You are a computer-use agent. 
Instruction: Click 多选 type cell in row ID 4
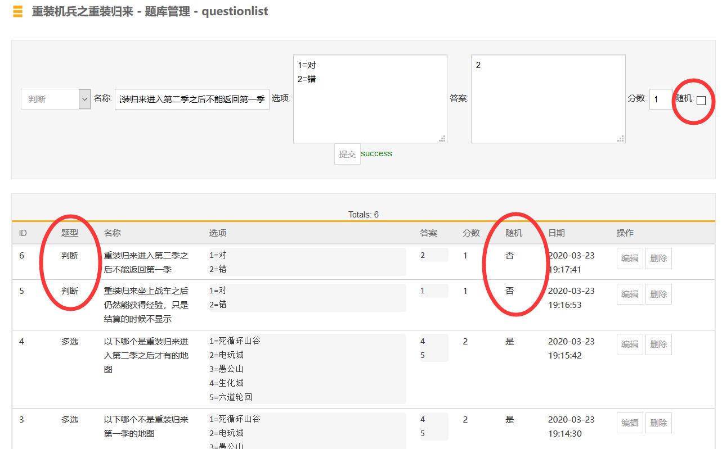[70, 341]
